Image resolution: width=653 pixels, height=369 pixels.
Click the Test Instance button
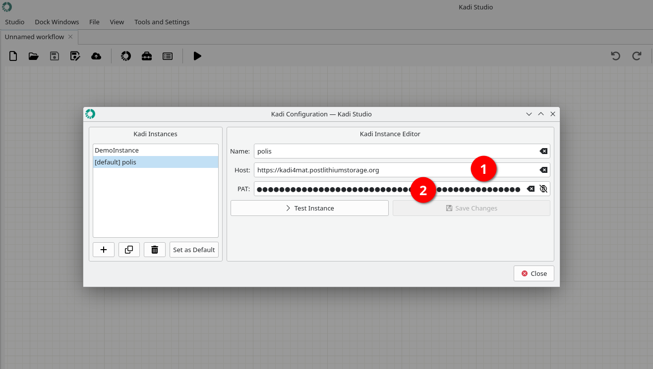click(x=309, y=208)
